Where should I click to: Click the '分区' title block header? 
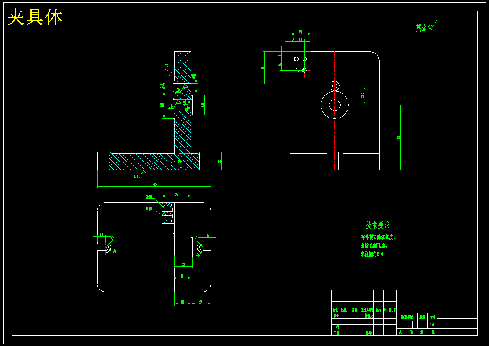coord(354,310)
